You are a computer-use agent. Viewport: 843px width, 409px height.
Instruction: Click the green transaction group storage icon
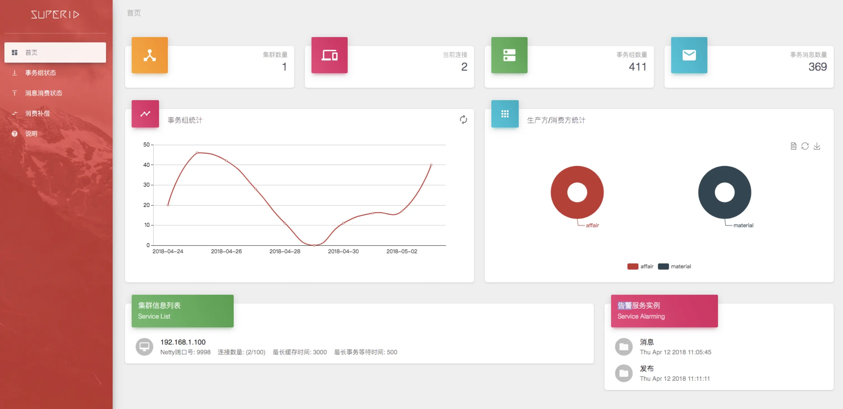(x=509, y=55)
